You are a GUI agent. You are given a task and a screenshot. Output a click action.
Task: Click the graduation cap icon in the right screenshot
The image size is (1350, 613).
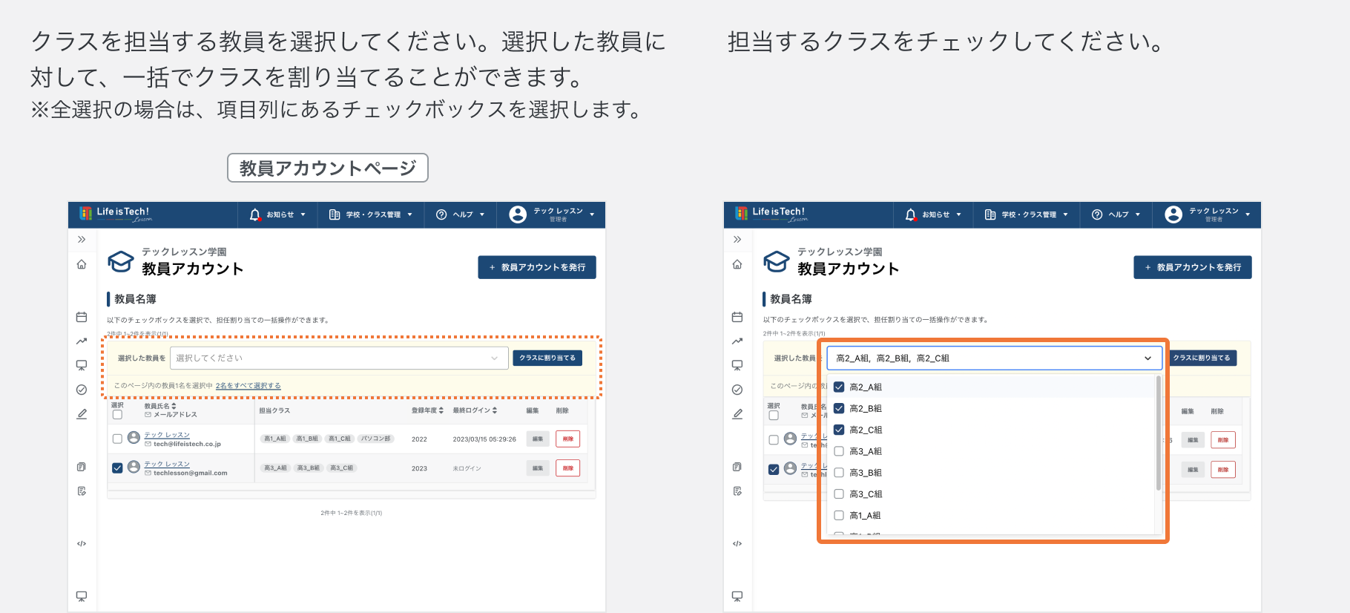[x=777, y=261]
